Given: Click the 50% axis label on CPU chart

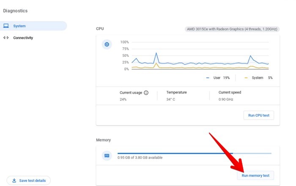Looking at the screenshot, I should point(126,56).
